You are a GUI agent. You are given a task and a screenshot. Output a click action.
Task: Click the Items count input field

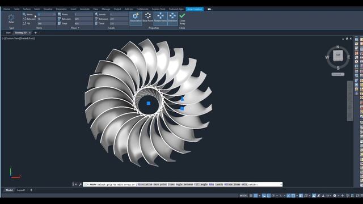[47, 14]
